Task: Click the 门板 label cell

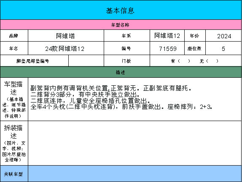Action: (127, 61)
